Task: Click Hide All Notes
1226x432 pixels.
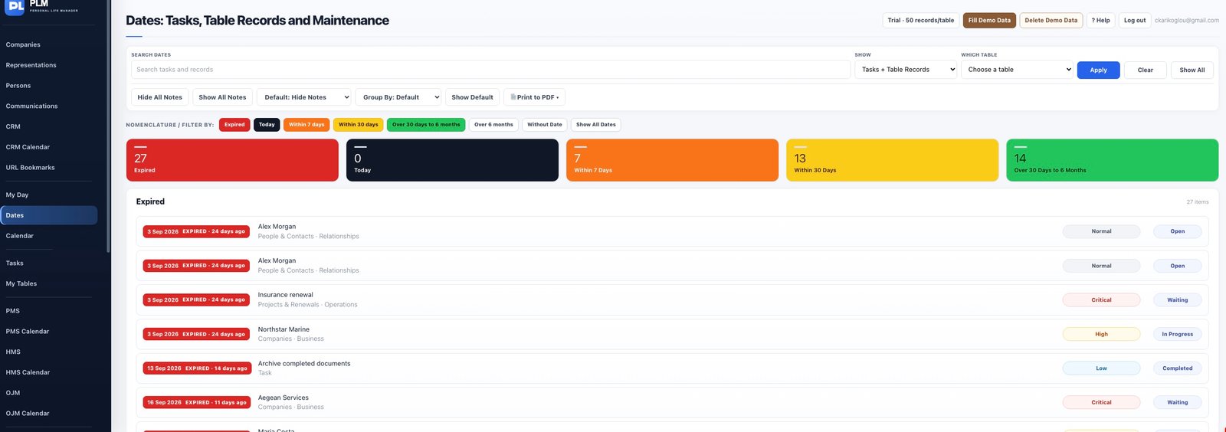Action: point(160,97)
